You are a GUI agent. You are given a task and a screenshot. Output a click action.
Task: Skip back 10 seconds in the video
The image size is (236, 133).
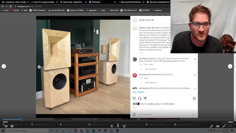112,126
